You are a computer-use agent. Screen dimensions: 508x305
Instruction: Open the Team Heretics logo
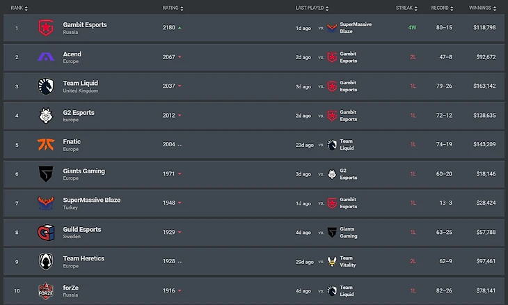(46, 262)
